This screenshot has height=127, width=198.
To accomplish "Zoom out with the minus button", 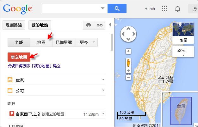I will 128,77.
